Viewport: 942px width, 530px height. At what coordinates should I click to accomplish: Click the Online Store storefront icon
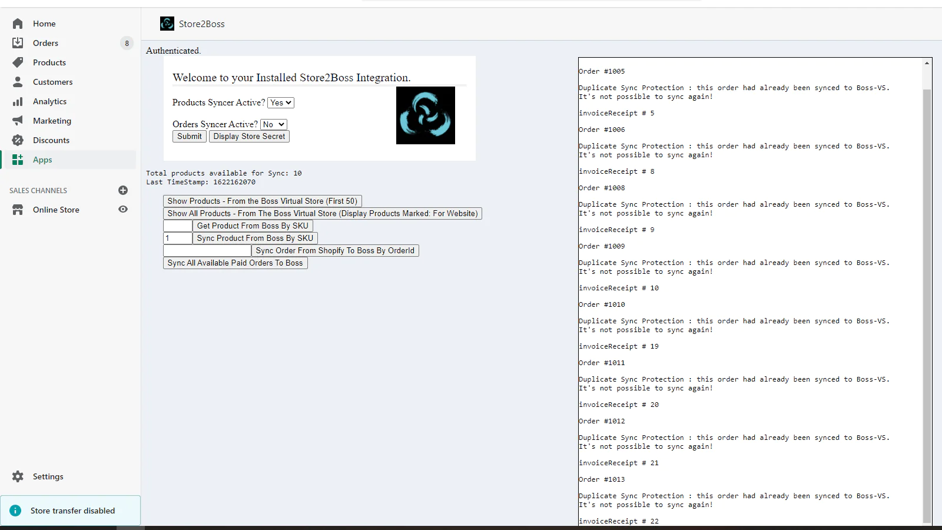pos(18,210)
